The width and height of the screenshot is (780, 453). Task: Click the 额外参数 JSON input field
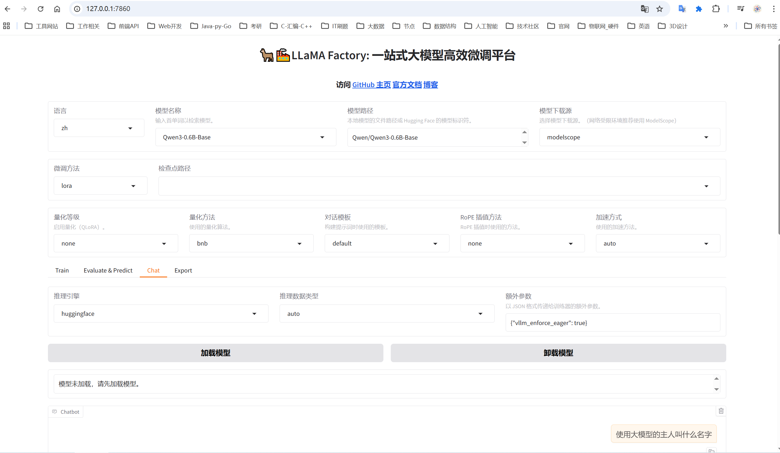[x=612, y=323]
